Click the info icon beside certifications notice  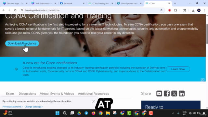tap(16, 69)
